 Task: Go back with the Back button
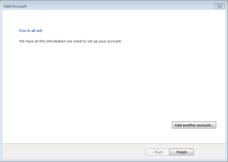(157, 152)
